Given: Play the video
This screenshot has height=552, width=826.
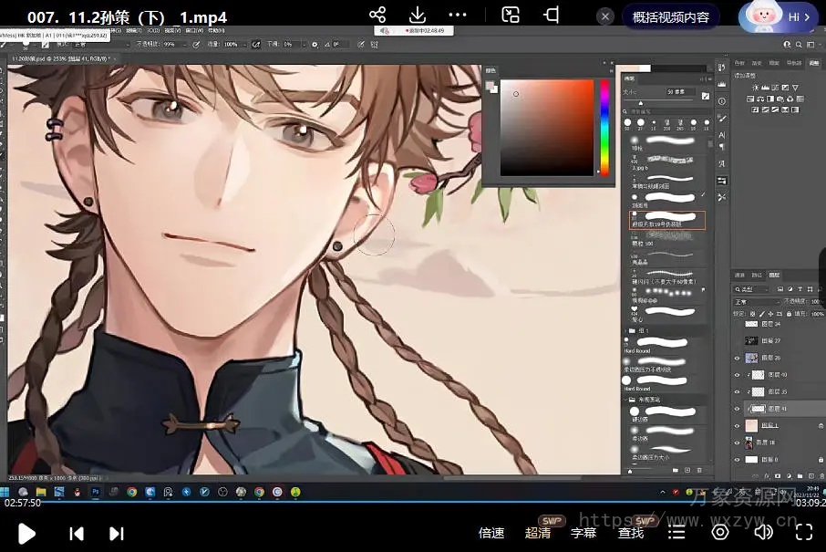Looking at the screenshot, I should tap(26, 533).
